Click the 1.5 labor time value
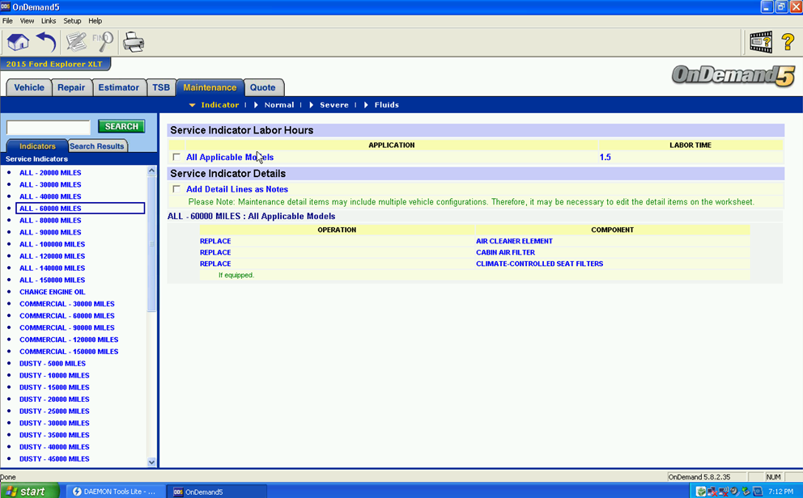The image size is (803, 498). tap(605, 157)
